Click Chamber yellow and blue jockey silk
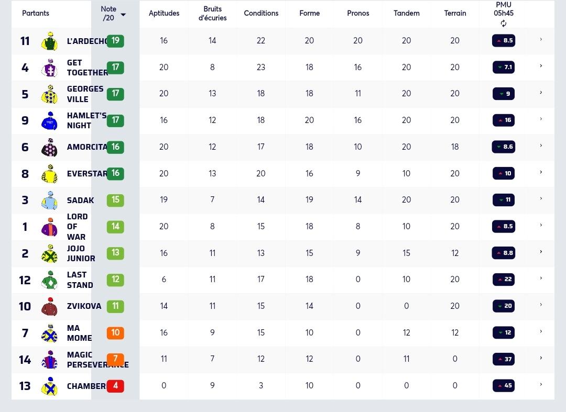566x412 pixels. point(49,386)
